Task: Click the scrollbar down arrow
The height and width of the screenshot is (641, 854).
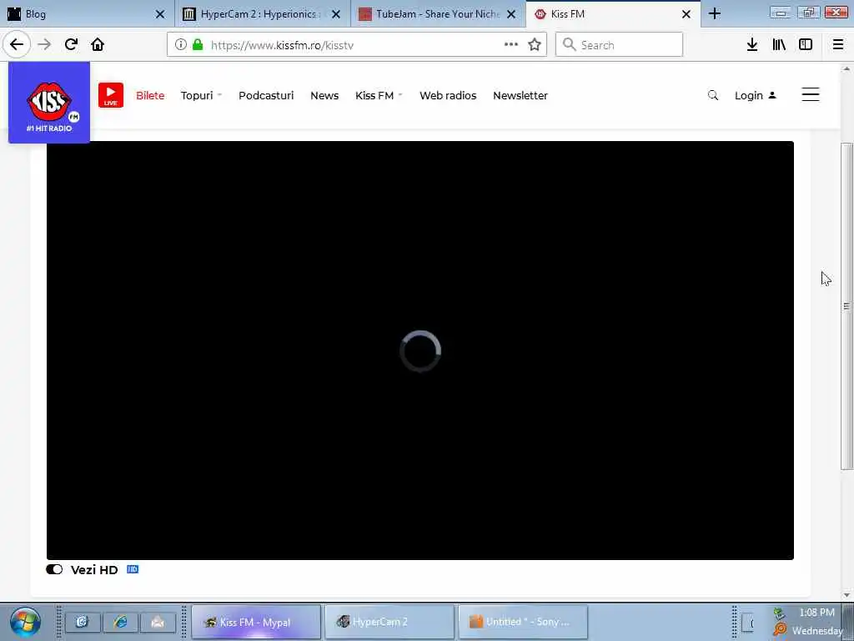Action: tap(846, 594)
